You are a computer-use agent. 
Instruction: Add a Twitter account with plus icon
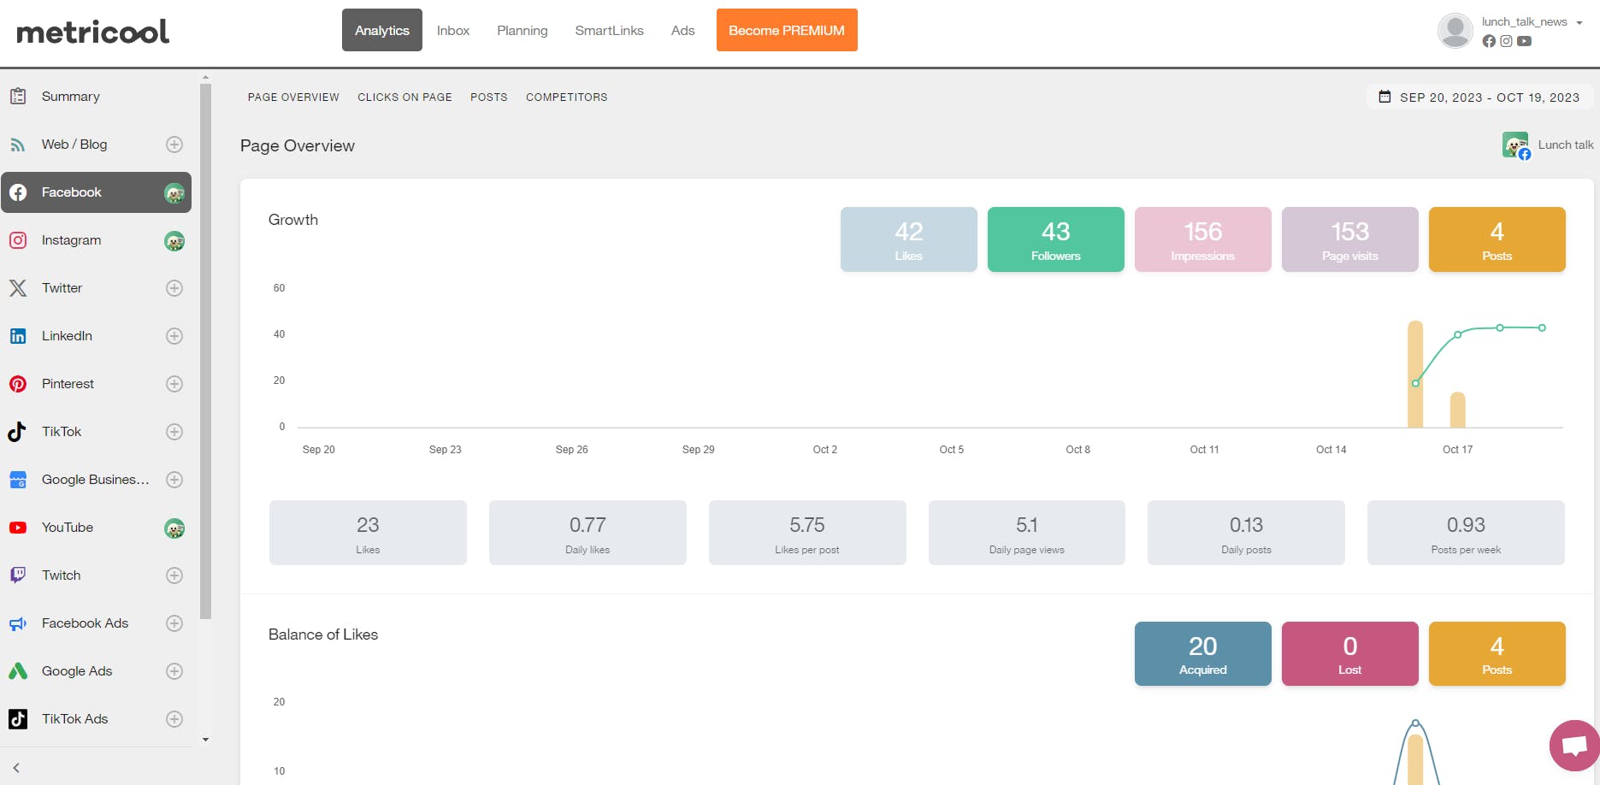pos(174,288)
